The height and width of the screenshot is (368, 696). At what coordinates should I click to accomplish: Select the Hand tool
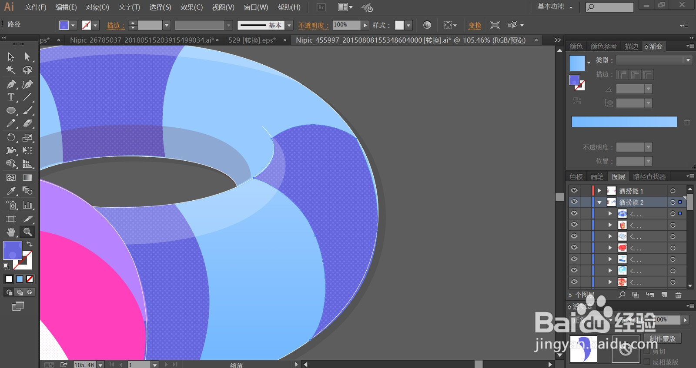click(11, 232)
